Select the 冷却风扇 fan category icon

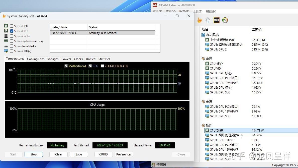(203, 35)
